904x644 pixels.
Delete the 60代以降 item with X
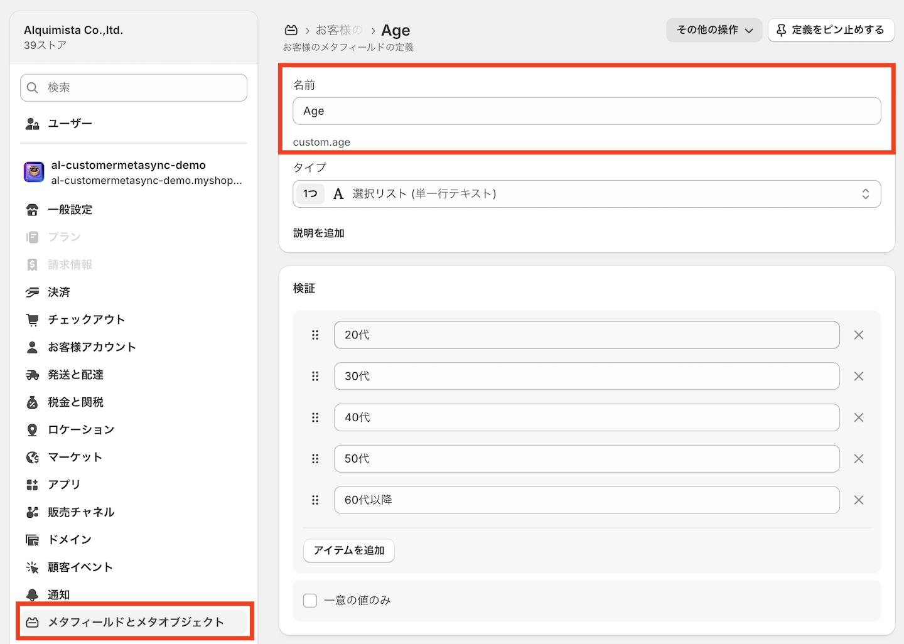pos(859,500)
